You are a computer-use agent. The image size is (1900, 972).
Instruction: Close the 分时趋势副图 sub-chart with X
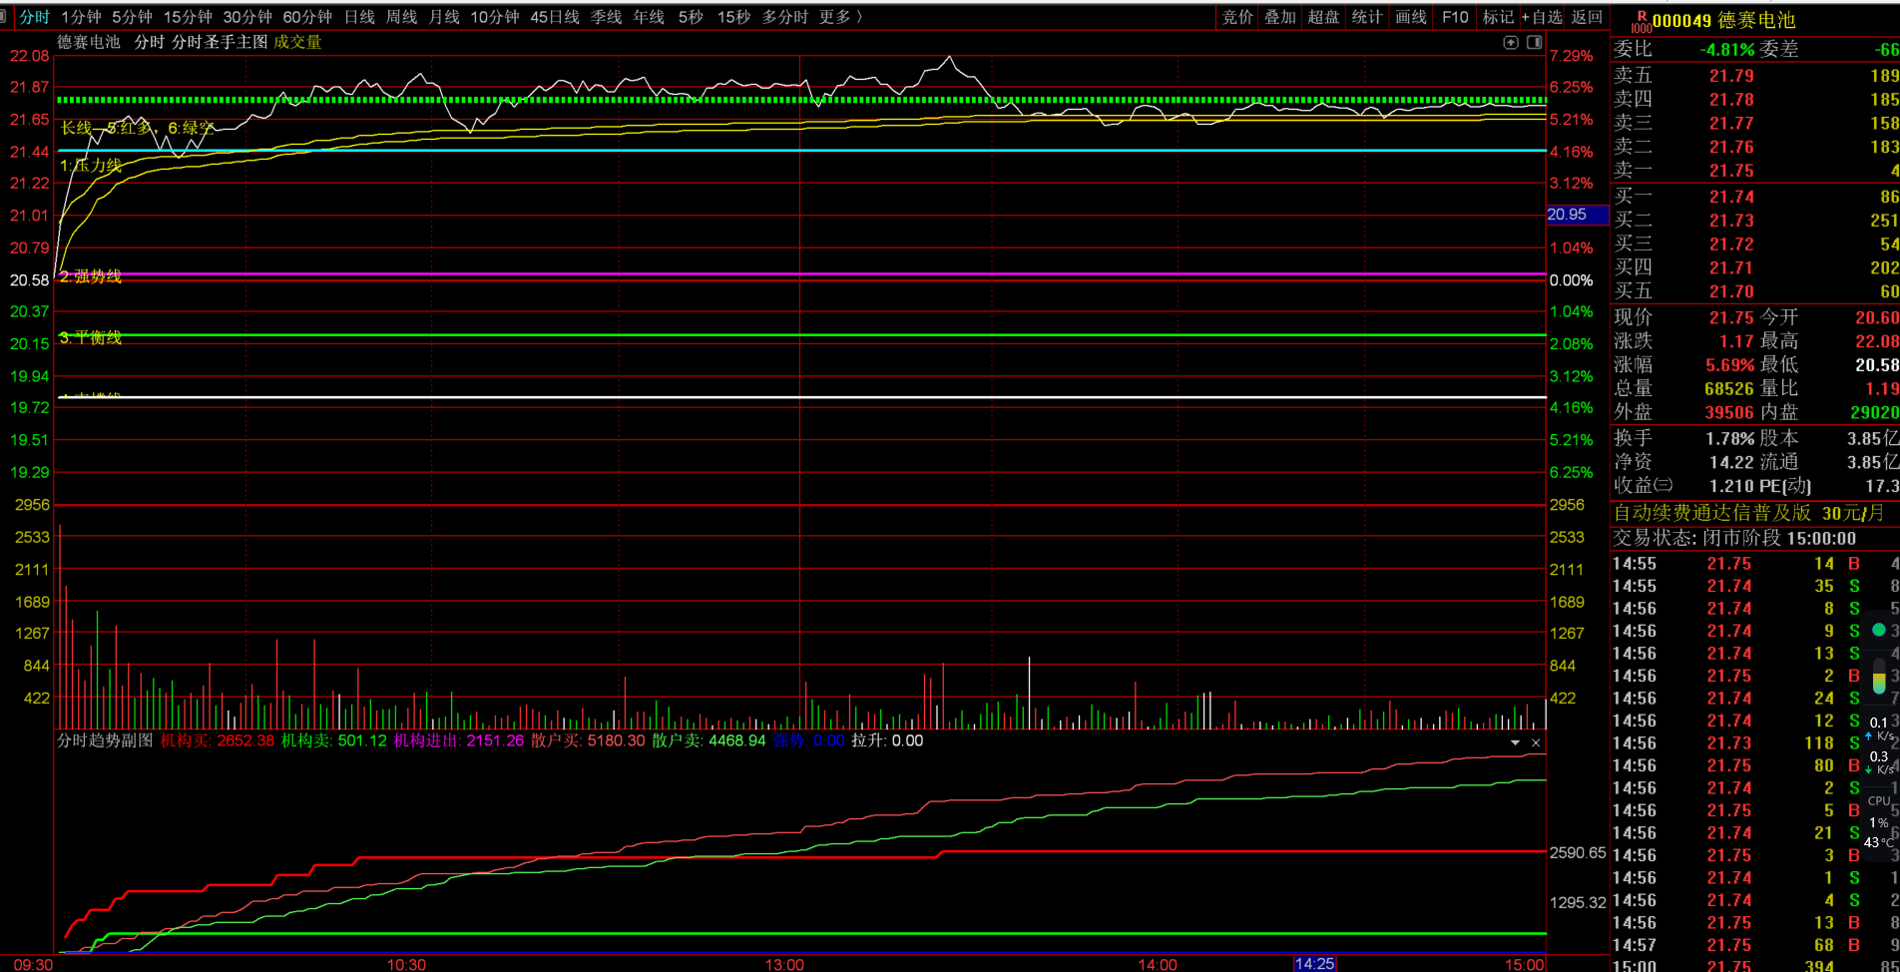pyautogui.click(x=1536, y=742)
